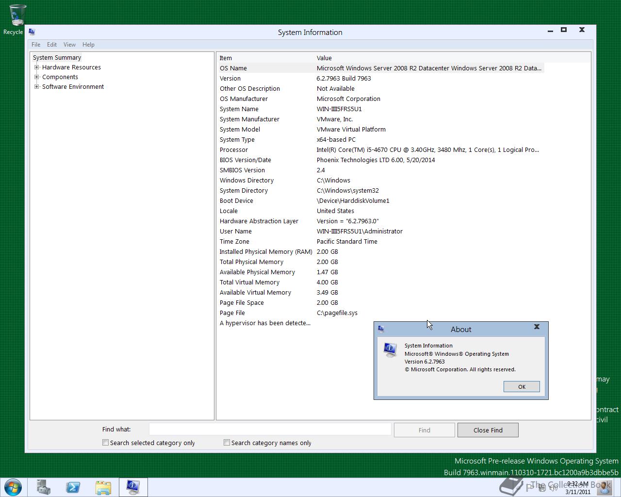Select the hypervisor has been detected row
This screenshot has height=497, width=621.
pos(265,323)
